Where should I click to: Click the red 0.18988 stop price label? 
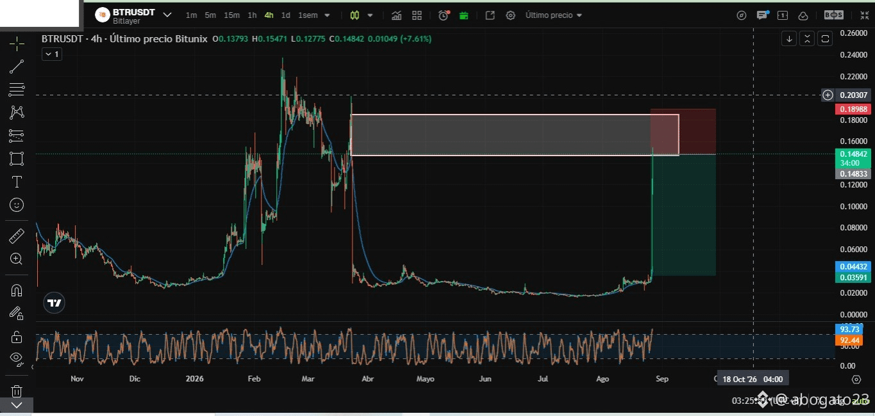853,109
